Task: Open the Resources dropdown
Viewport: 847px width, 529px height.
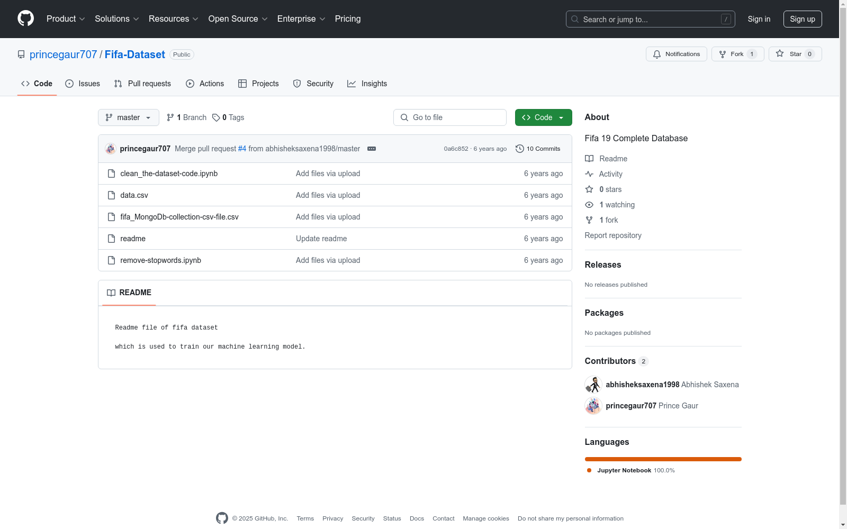Action: click(x=174, y=19)
